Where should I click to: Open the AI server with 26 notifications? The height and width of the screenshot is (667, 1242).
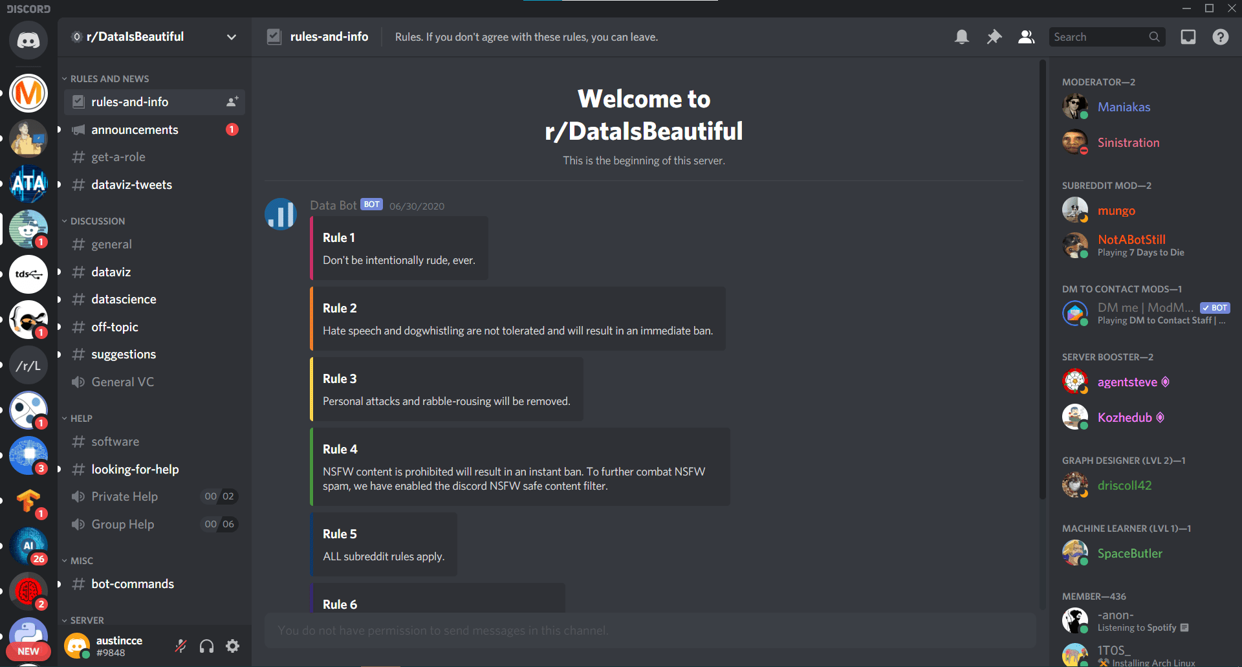click(x=28, y=546)
